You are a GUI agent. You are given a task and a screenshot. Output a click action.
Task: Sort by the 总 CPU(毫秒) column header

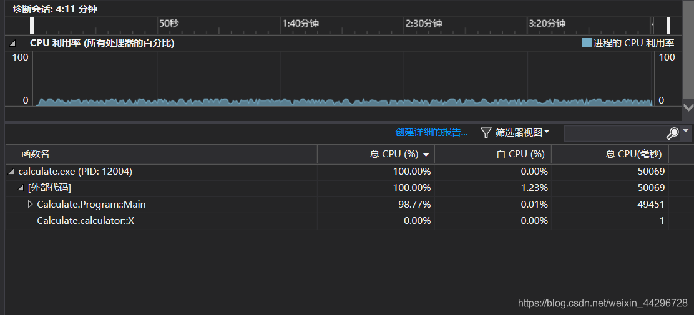pyautogui.click(x=610, y=154)
